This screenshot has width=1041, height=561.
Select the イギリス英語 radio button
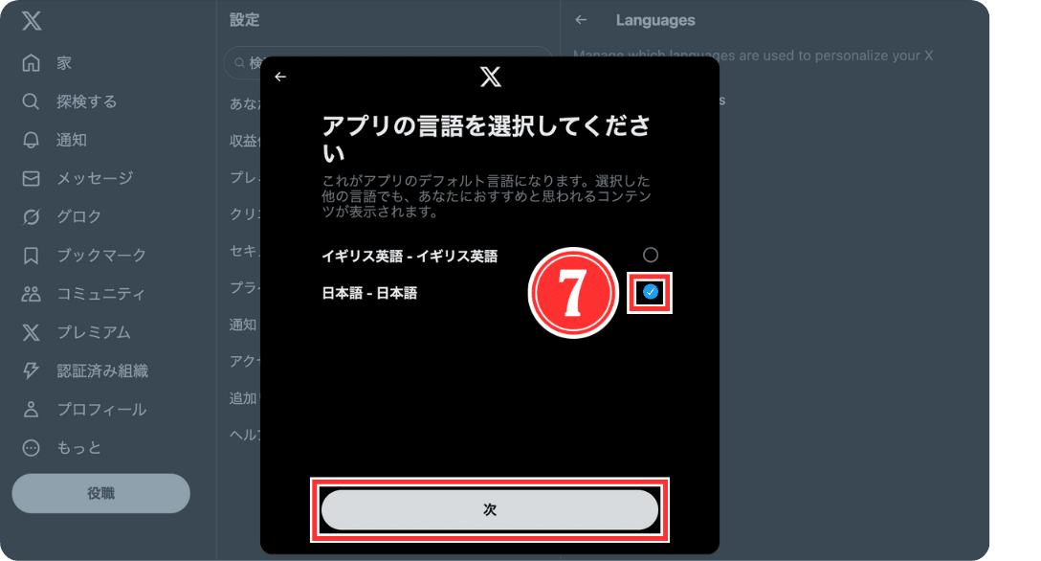tap(651, 255)
